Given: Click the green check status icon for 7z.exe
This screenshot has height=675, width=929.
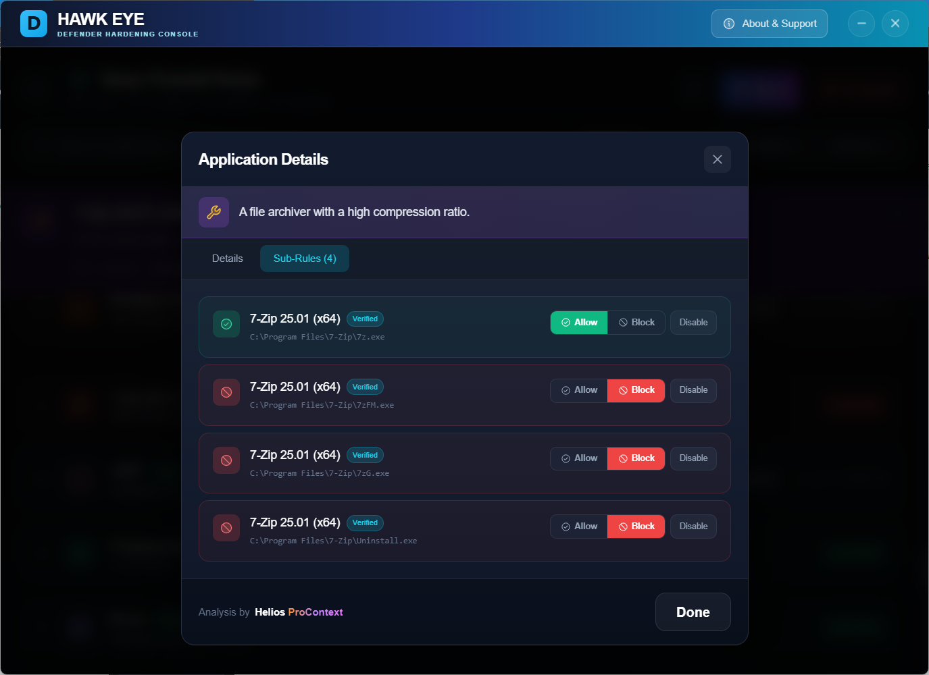Looking at the screenshot, I should pos(226,324).
